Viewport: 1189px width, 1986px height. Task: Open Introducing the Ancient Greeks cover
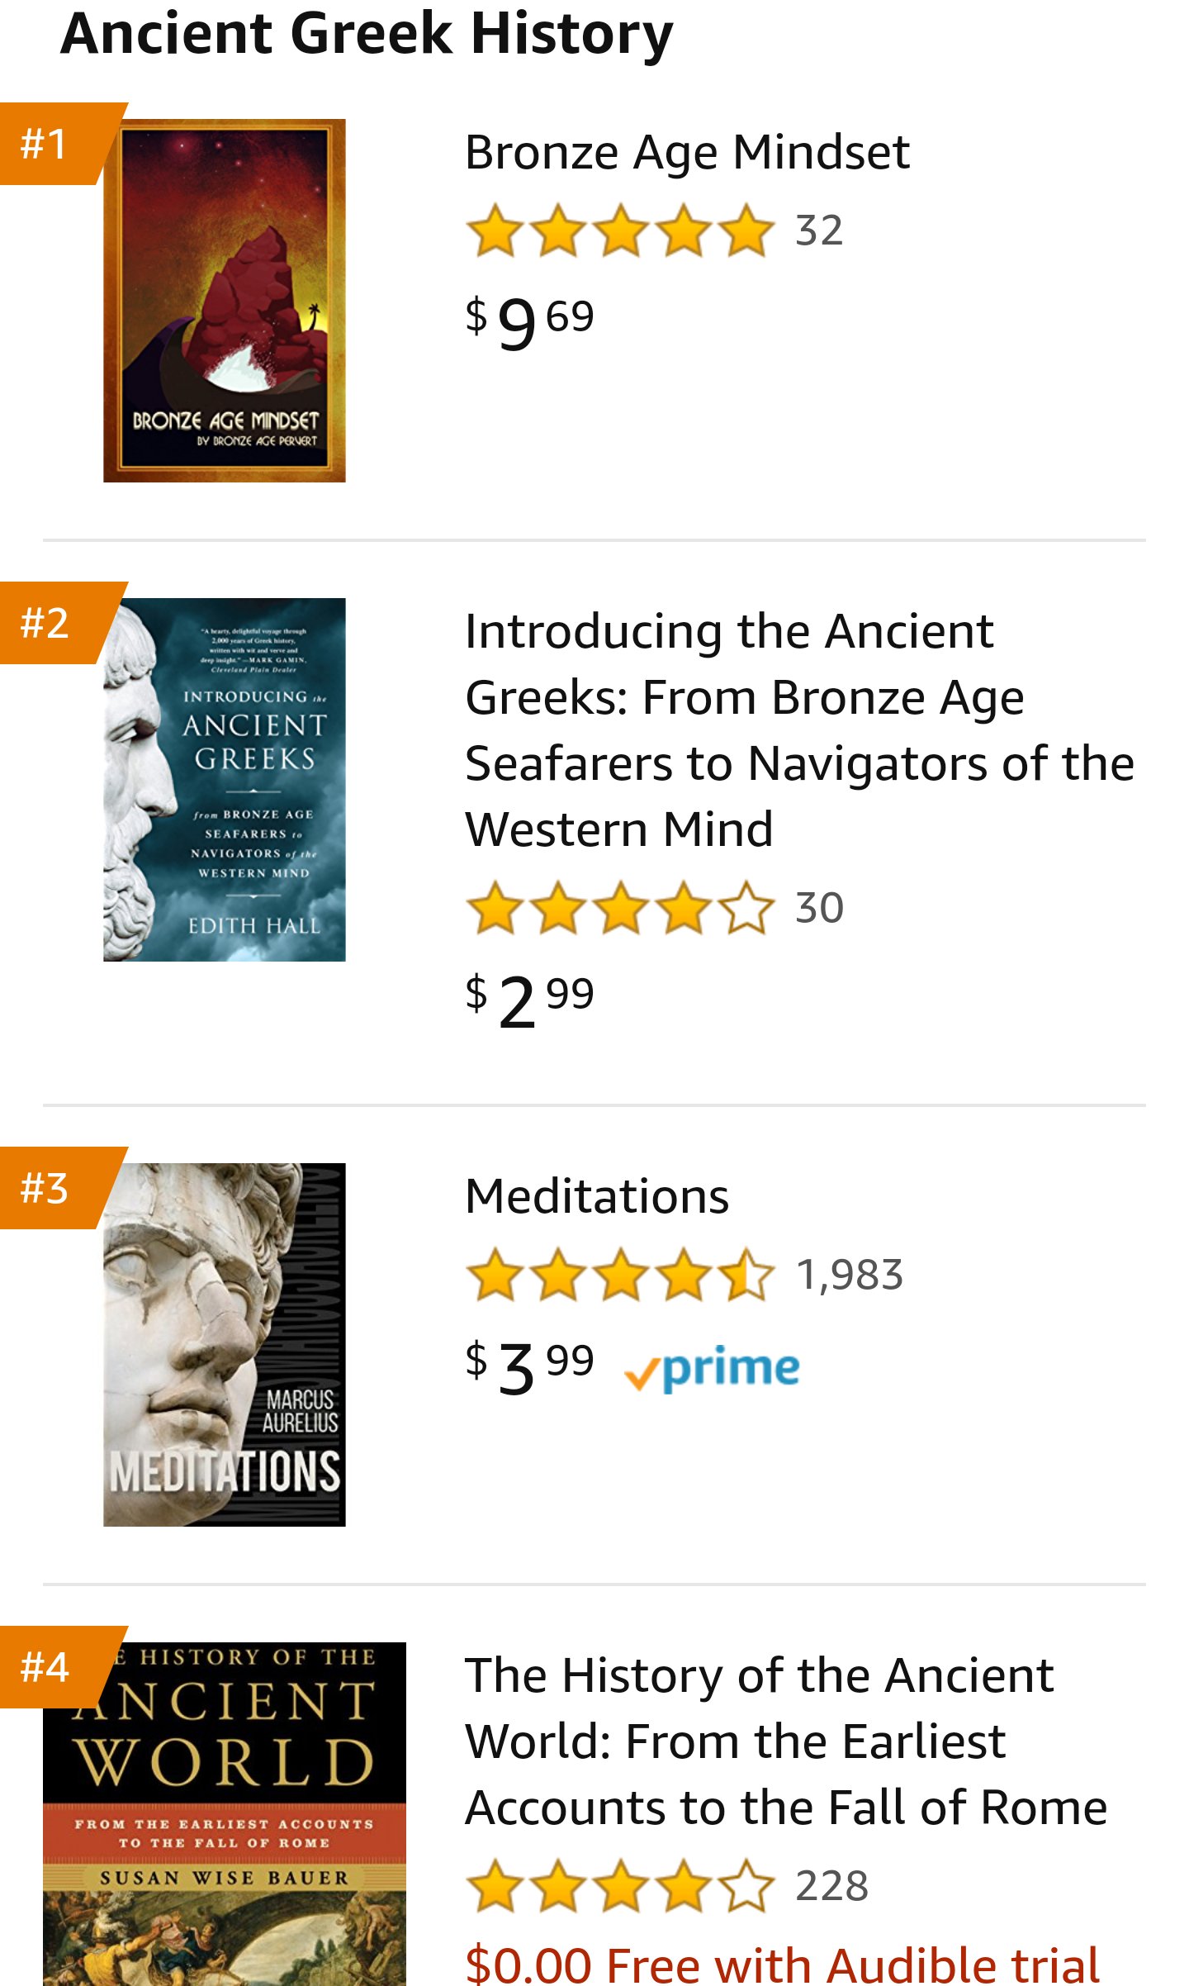coord(224,779)
